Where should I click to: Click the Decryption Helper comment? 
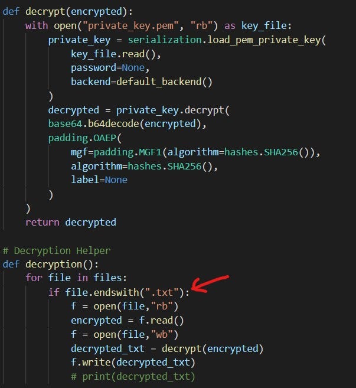pyautogui.click(x=57, y=250)
